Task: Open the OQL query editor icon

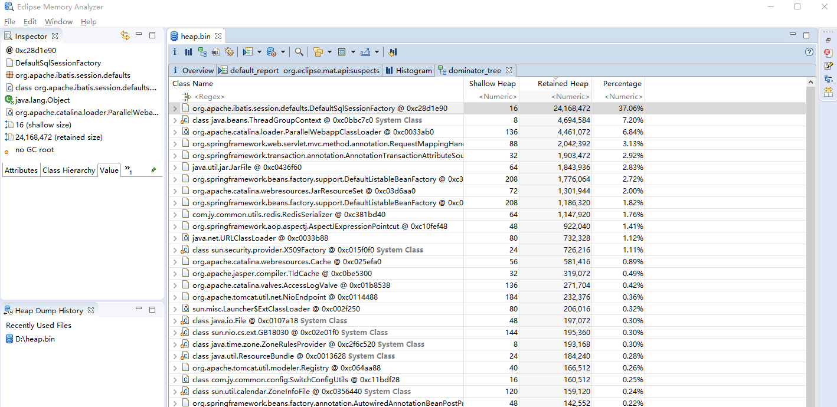Action: (x=216, y=52)
